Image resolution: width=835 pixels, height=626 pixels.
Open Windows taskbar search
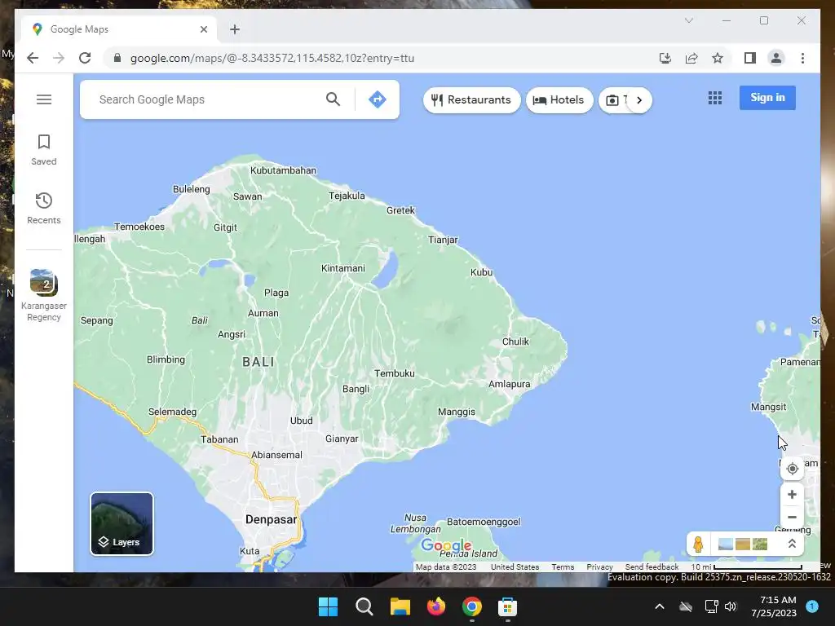coord(364,606)
